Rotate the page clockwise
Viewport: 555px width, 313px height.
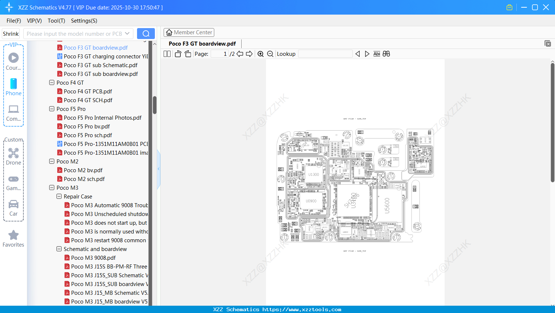click(x=187, y=54)
